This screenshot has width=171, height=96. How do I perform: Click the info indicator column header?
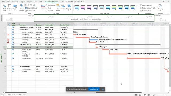pyautogui.click(x=9, y=25)
